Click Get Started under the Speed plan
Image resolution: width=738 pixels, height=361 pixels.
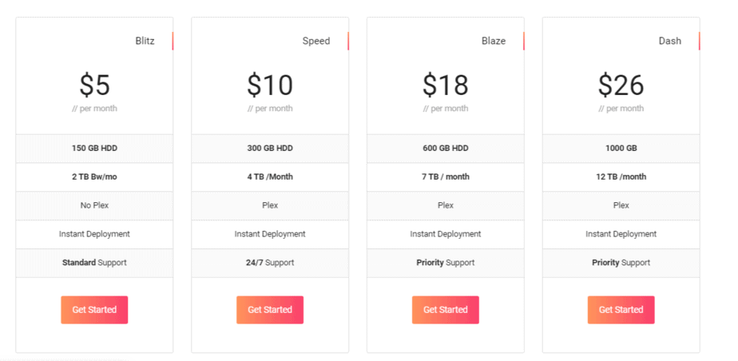[270, 310]
